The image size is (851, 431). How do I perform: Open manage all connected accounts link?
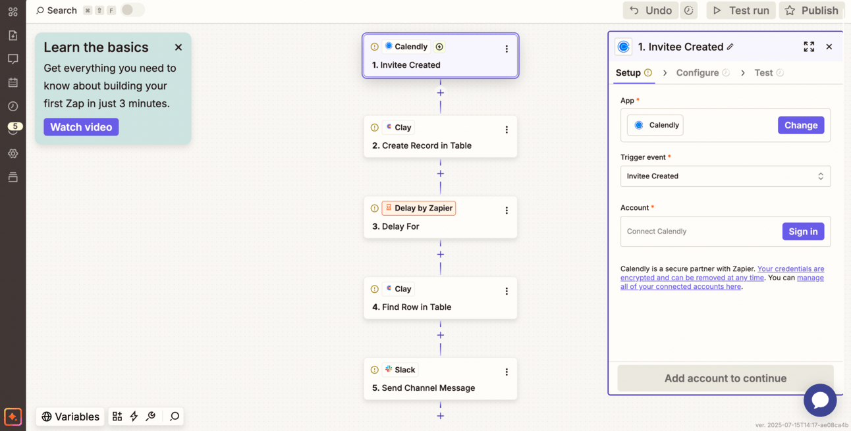(722, 282)
